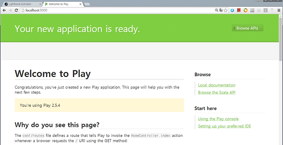
Task: Click the Welcome to Play heading
Action: tap(53, 73)
